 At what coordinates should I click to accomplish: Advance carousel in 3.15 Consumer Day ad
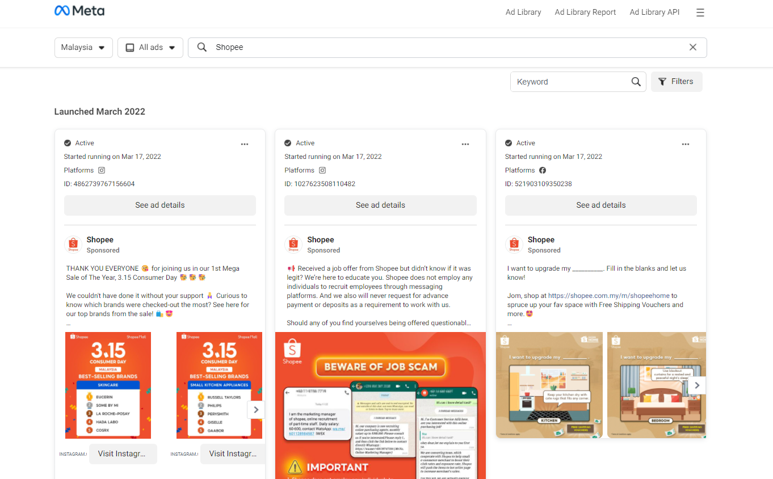tap(256, 410)
